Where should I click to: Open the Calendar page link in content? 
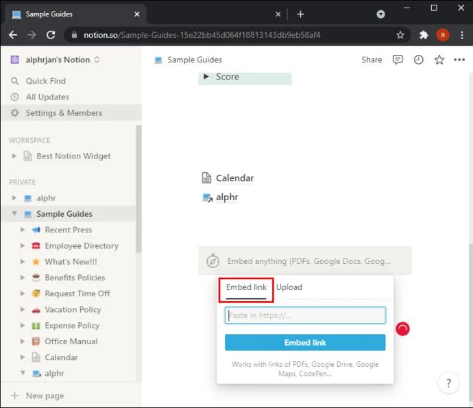click(x=234, y=178)
